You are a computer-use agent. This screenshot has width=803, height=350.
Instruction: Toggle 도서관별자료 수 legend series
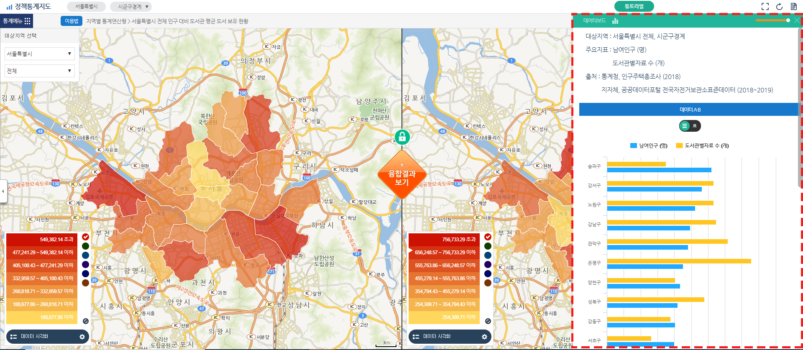point(702,146)
